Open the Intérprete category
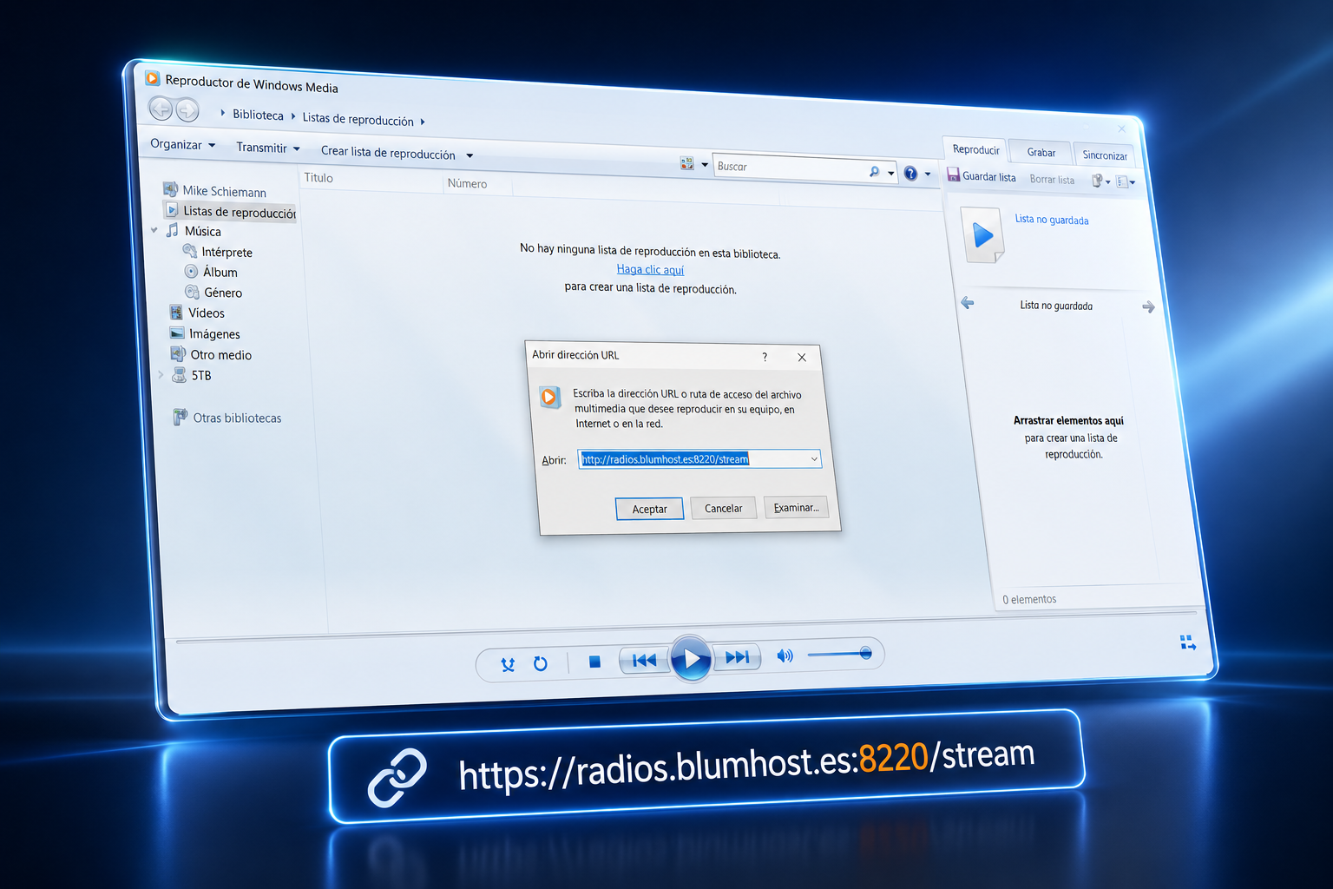This screenshot has width=1333, height=889. click(x=218, y=252)
